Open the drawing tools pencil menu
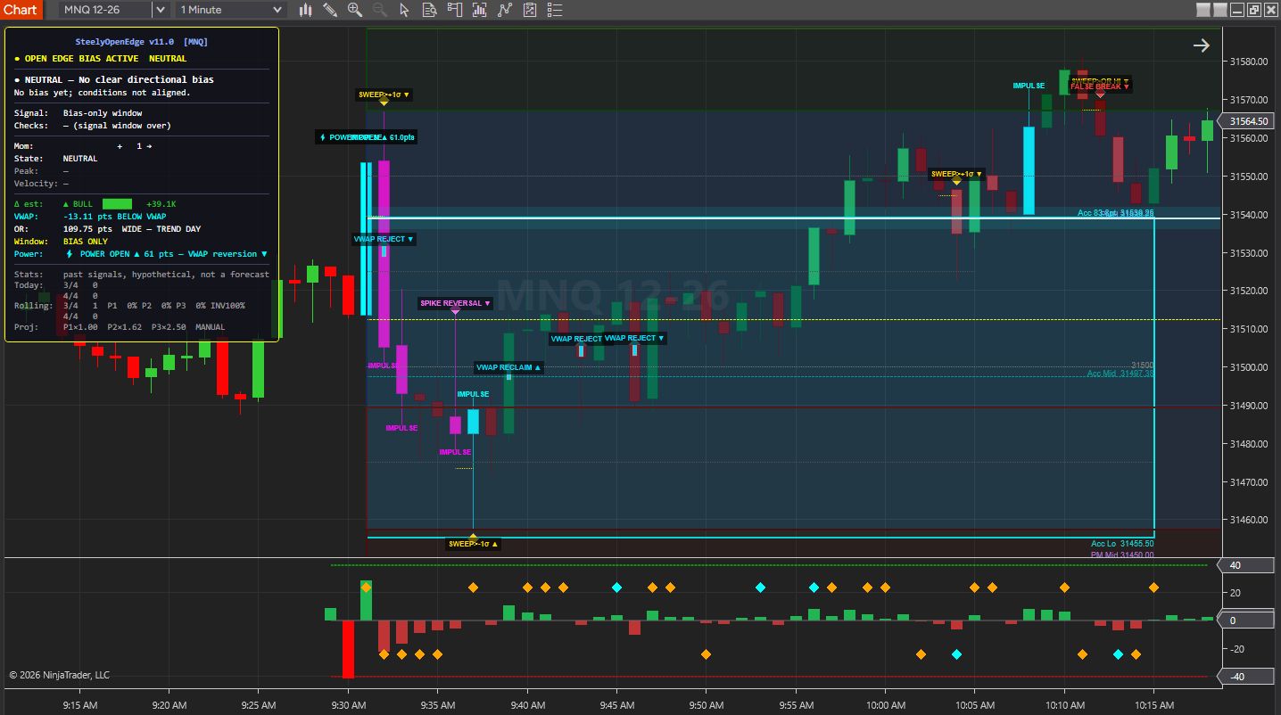The width and height of the screenshot is (1281, 715). click(330, 10)
